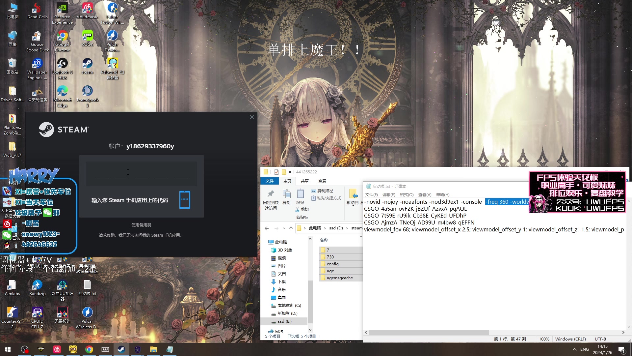The image size is (632, 356).
Task: Expand breadcrumb chevron after ssd (E:)
Action: (347, 228)
